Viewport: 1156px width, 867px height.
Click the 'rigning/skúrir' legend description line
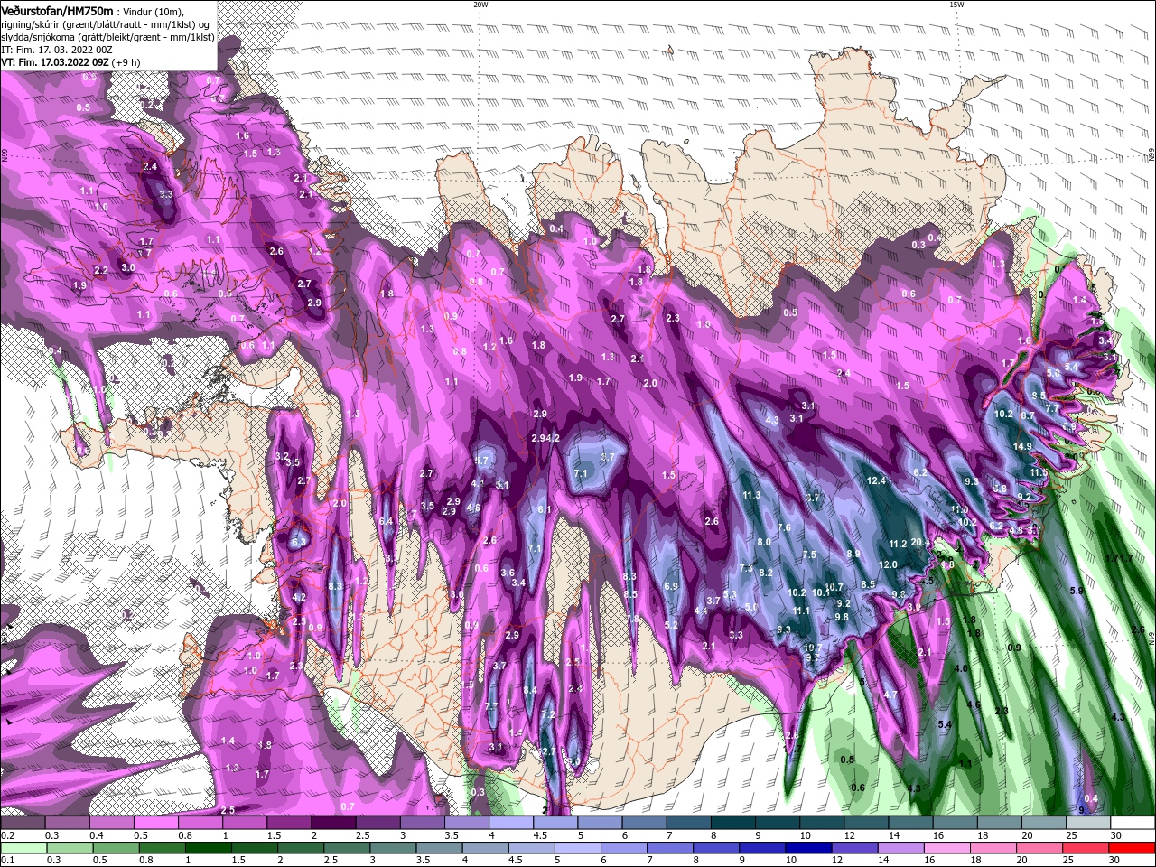coord(105,23)
